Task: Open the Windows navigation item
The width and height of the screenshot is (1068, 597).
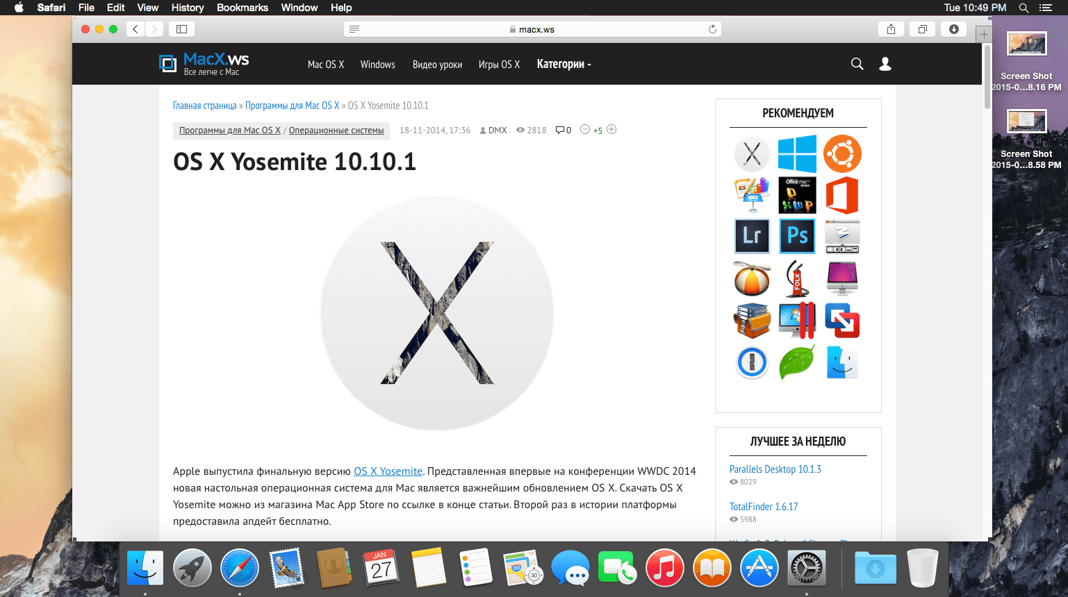Action: coord(378,65)
